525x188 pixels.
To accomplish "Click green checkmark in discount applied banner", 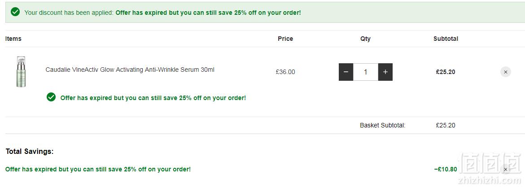I will coord(15,12).
